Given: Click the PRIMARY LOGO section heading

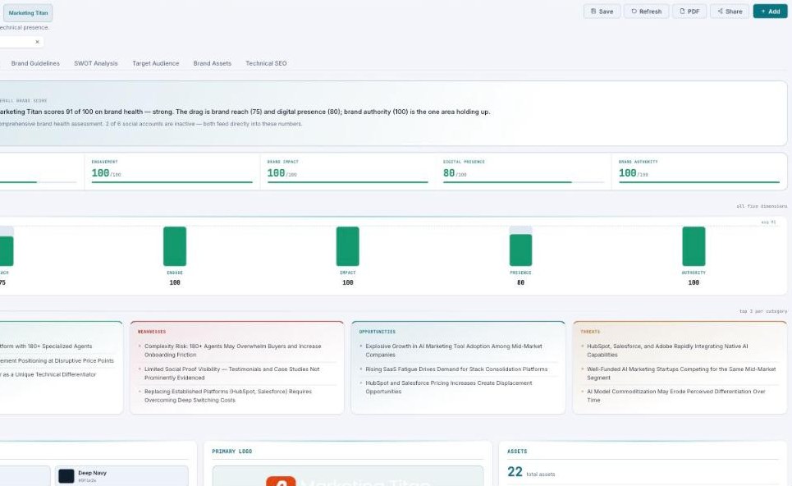Looking at the screenshot, I should [231, 452].
